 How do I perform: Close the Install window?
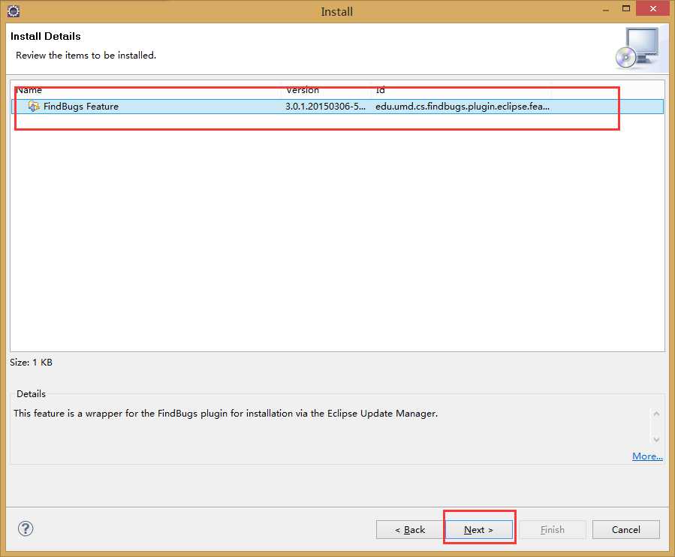pyautogui.click(x=652, y=8)
